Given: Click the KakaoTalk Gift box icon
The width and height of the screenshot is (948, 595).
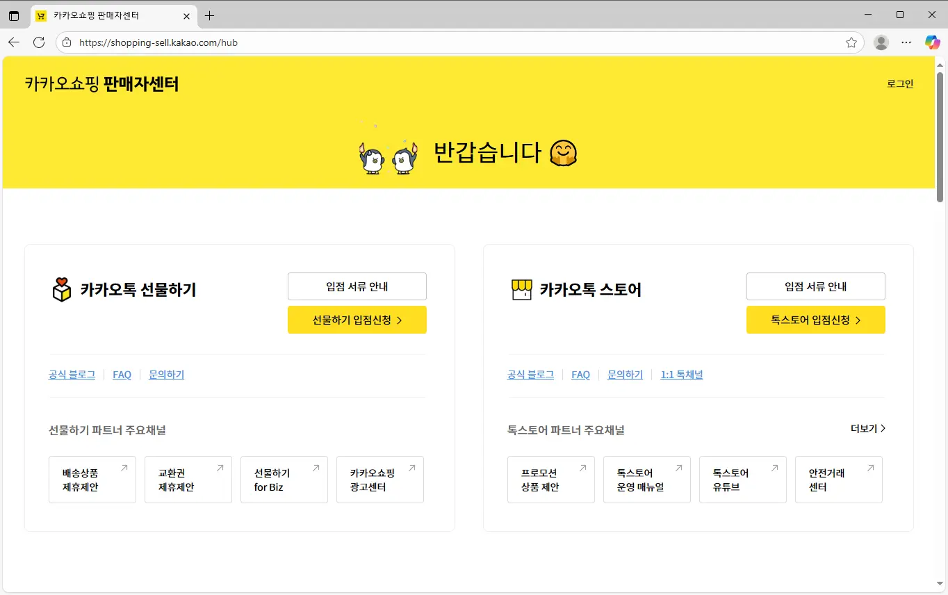Looking at the screenshot, I should [x=62, y=290].
